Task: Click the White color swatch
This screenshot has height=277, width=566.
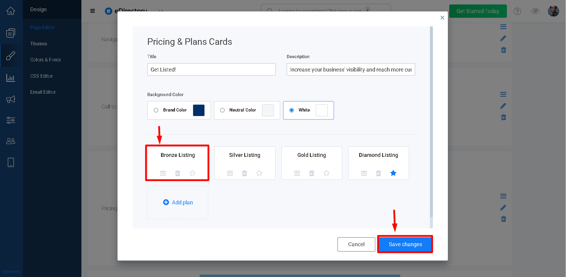Action: point(322,110)
